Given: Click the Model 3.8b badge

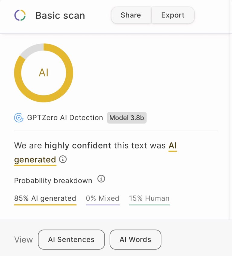Looking at the screenshot, I should pos(127,118).
